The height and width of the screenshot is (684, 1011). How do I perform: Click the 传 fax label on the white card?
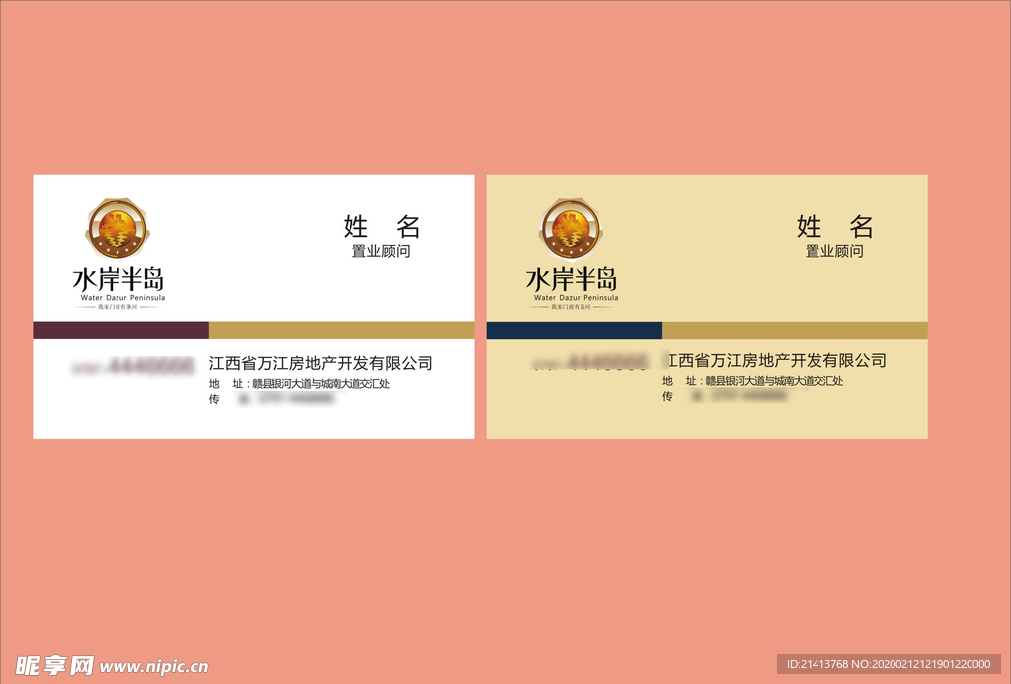point(214,399)
